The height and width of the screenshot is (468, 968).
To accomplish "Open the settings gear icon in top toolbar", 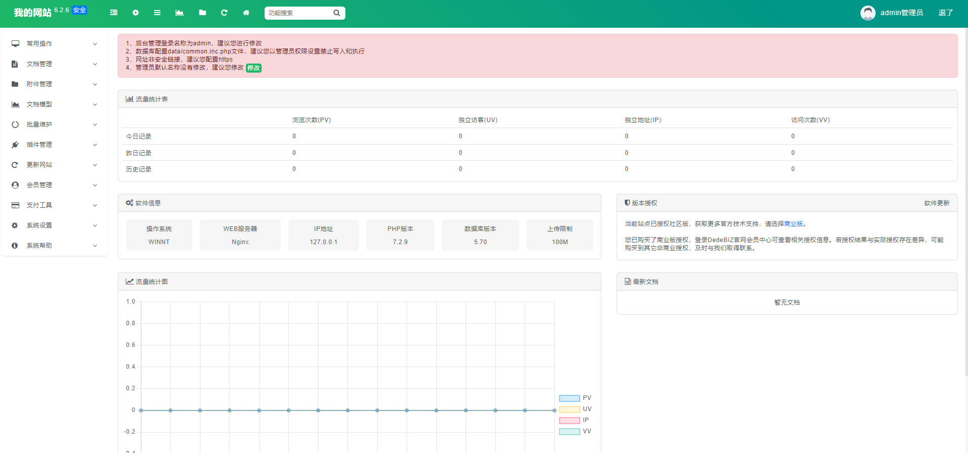I will click(x=135, y=13).
